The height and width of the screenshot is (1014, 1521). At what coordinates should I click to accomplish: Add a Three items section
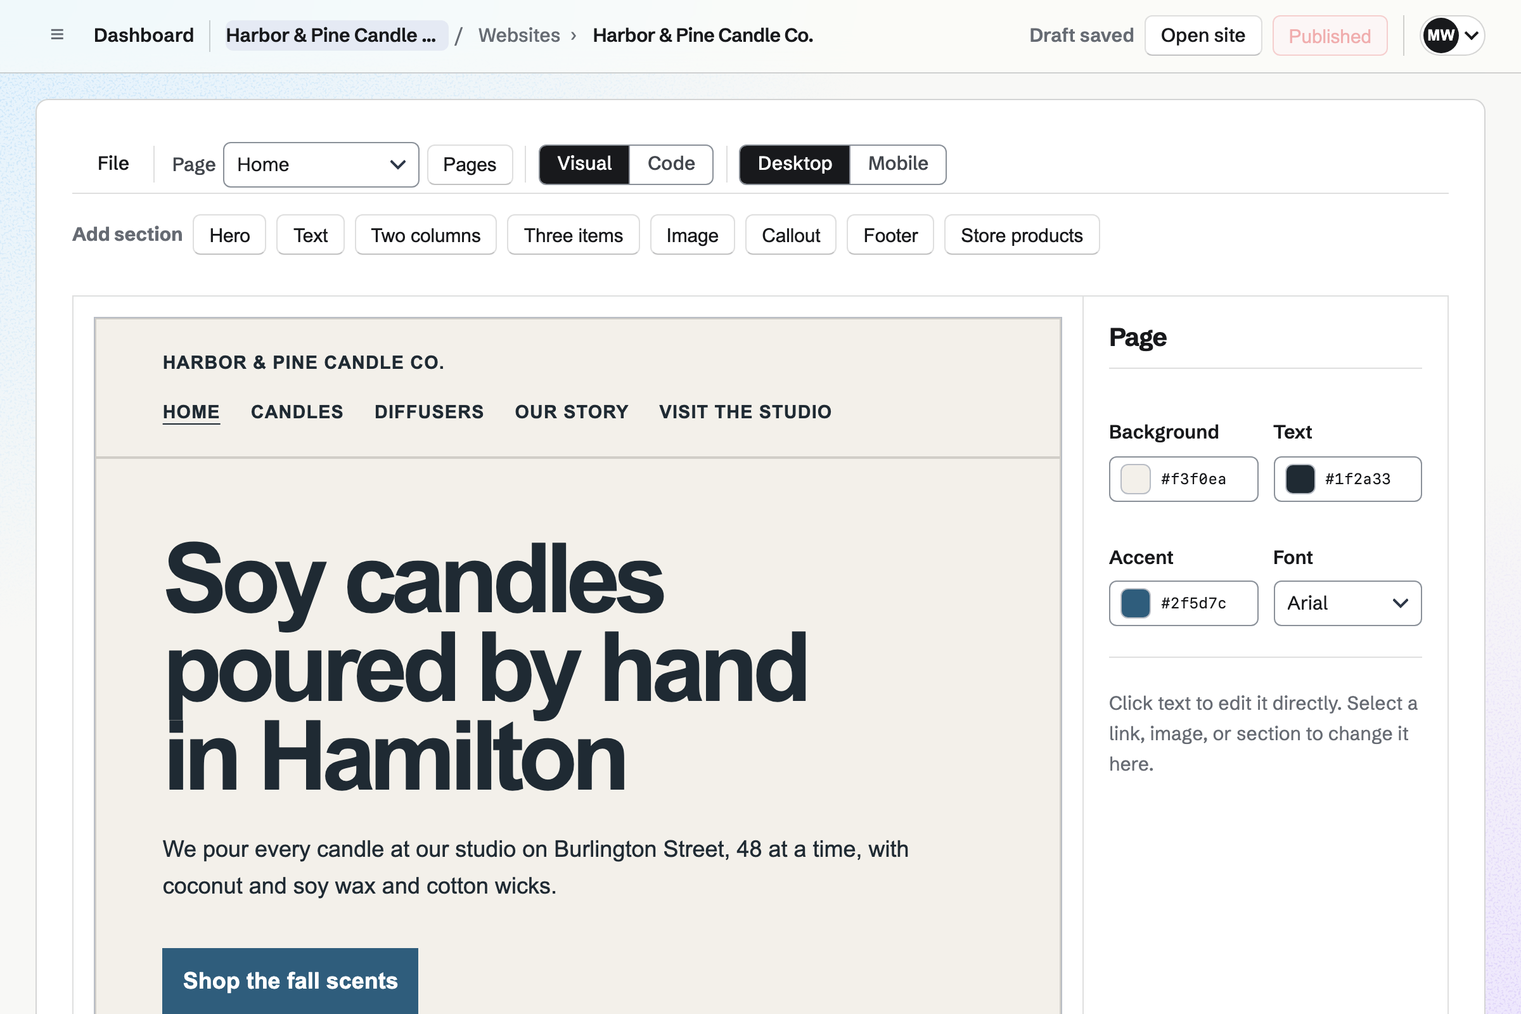coord(573,234)
